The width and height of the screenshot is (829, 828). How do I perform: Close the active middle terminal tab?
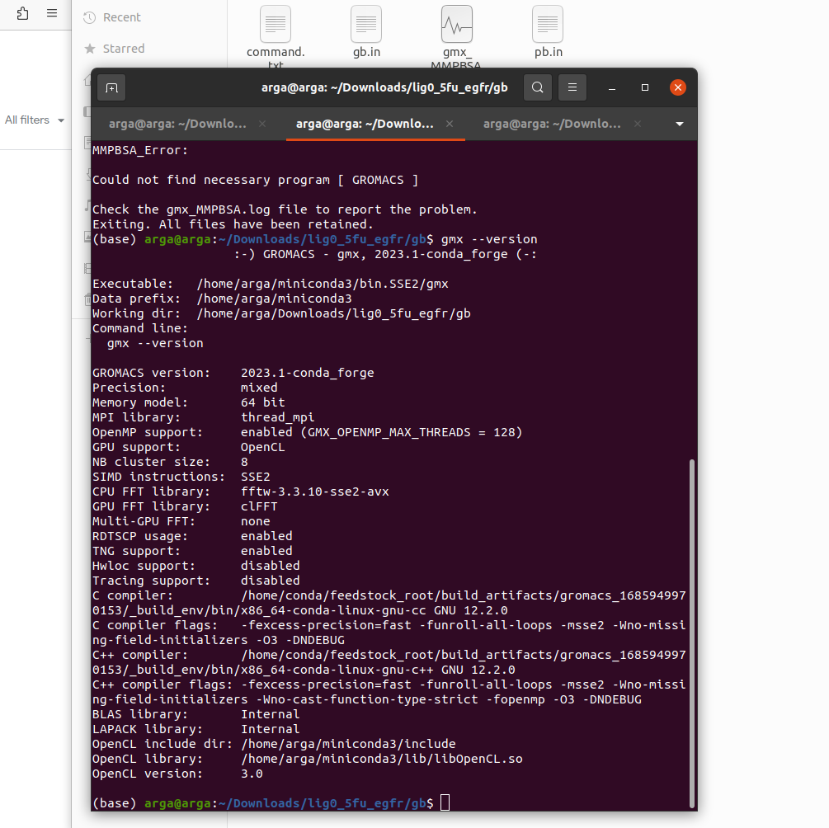450,124
